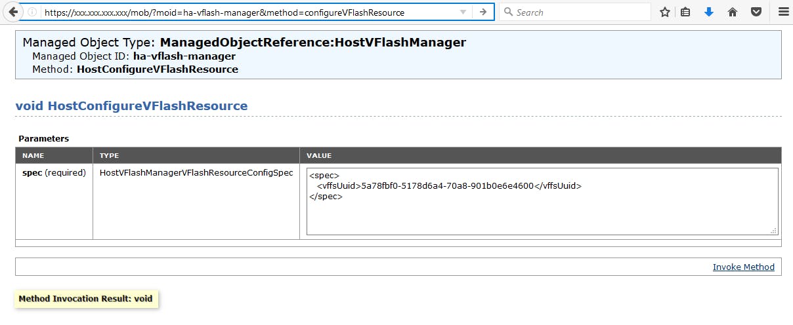
Task: Click the Invoke Method link
Action: 743,267
